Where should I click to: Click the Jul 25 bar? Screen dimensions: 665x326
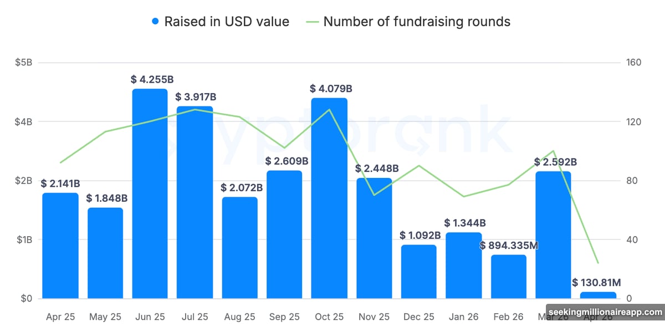(x=195, y=202)
